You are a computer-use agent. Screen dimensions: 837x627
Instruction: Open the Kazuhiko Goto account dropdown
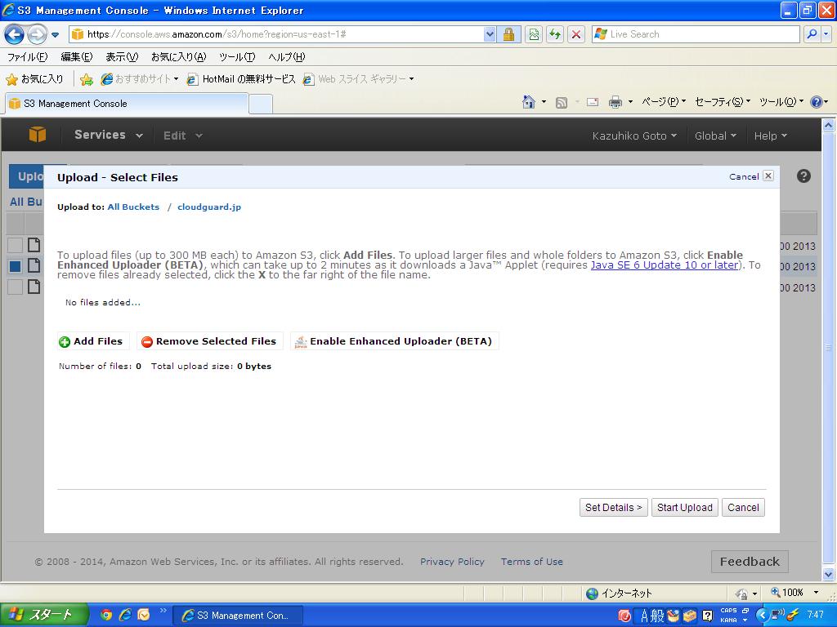point(634,136)
